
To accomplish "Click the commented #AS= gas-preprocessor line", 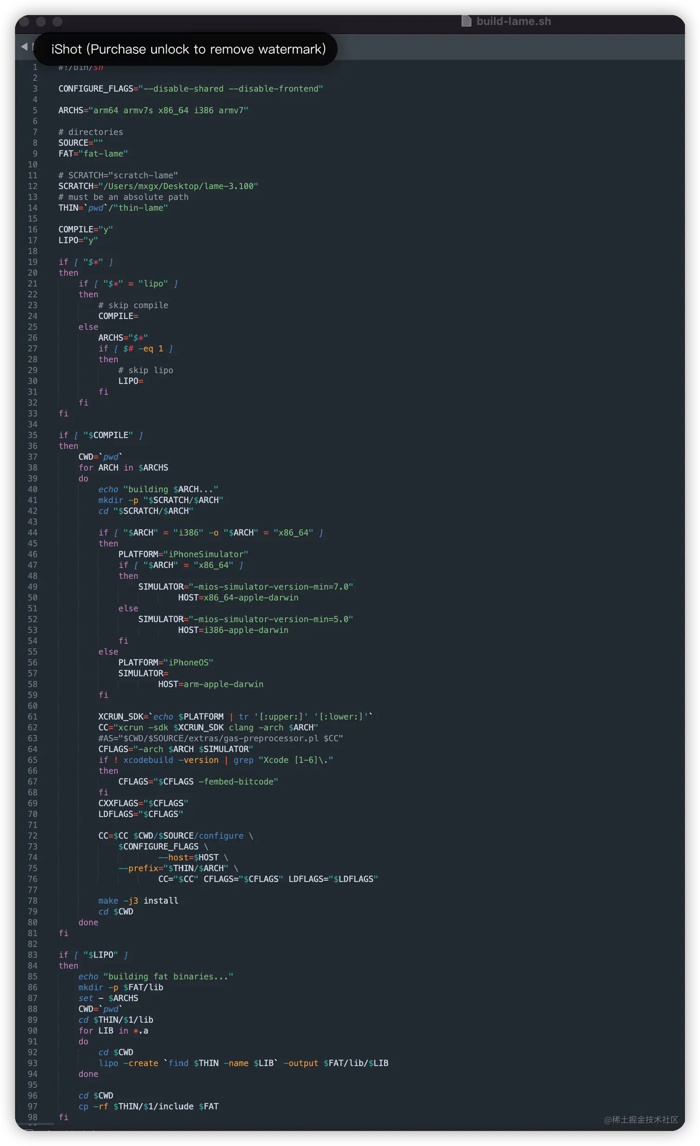I will tap(221, 738).
